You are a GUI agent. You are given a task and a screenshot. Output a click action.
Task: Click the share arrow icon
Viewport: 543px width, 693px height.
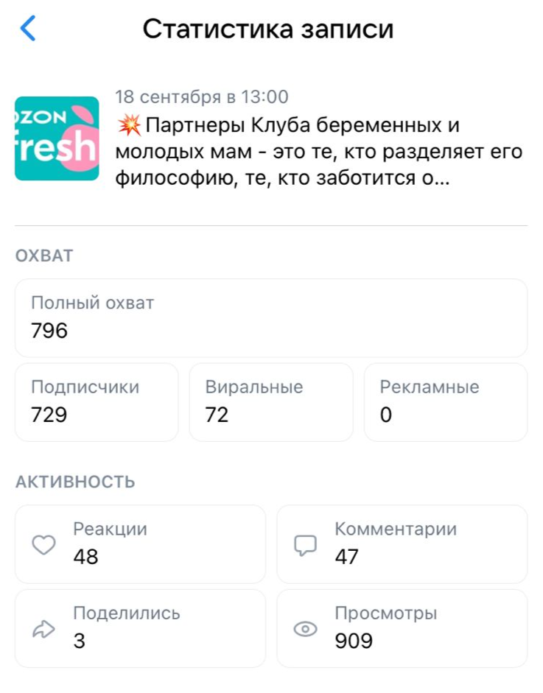pyautogui.click(x=44, y=628)
